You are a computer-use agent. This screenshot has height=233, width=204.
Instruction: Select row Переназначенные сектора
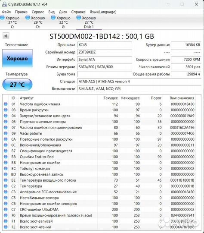pos(99,122)
